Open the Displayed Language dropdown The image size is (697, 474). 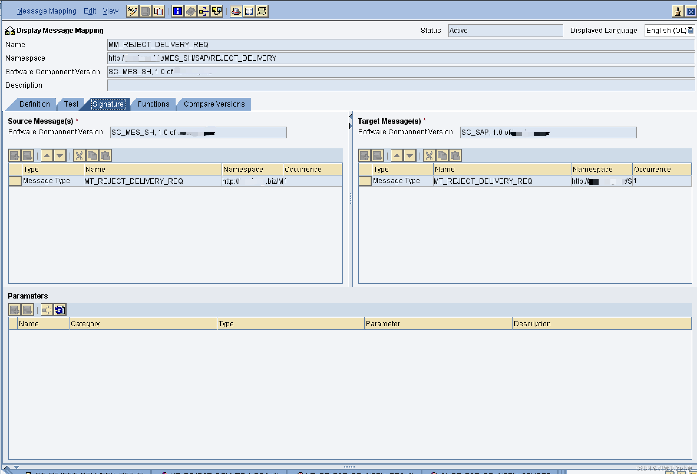691,30
